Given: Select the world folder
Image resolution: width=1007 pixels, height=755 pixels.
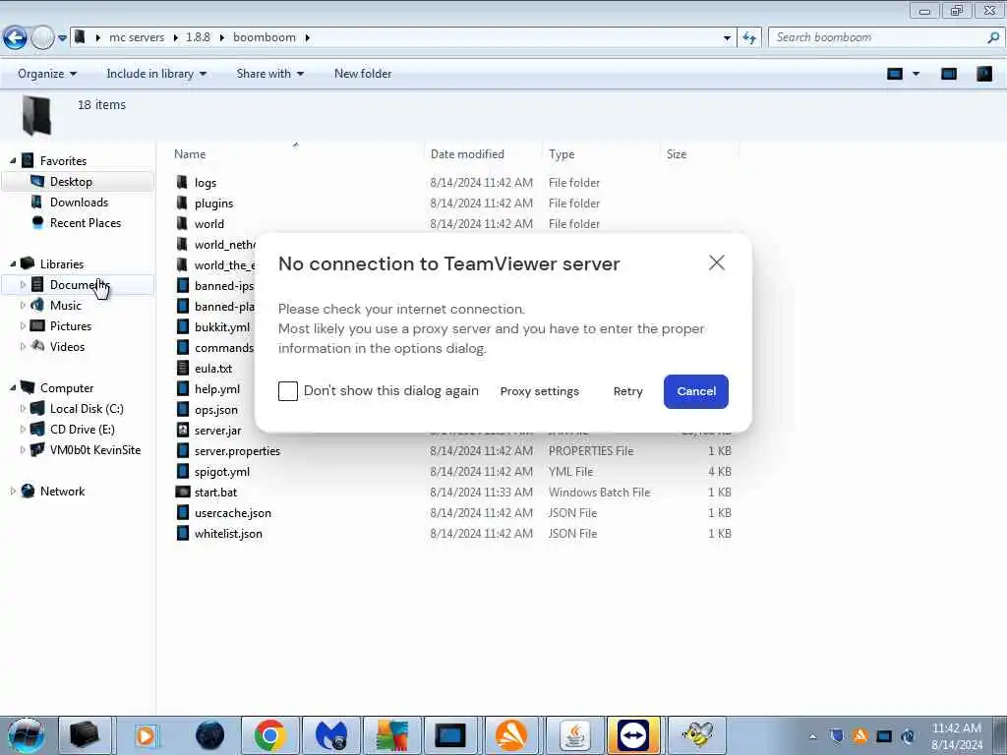Looking at the screenshot, I should [x=209, y=224].
